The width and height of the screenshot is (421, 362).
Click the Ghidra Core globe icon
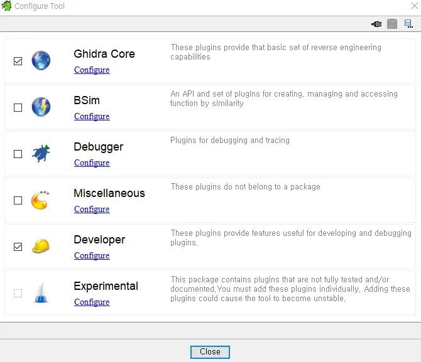(x=41, y=60)
